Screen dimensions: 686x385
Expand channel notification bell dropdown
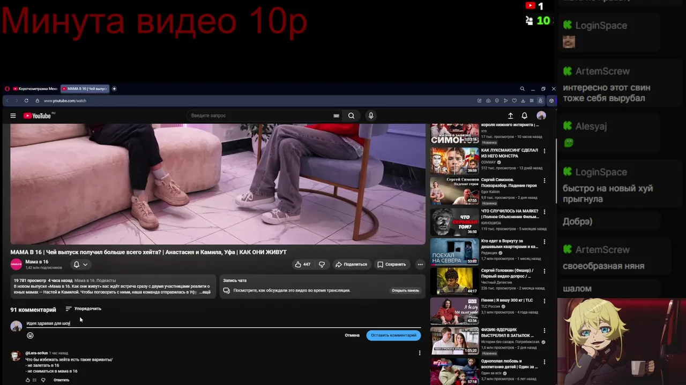tap(80, 264)
